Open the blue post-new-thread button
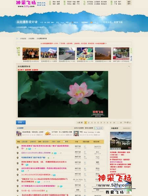Image resolution: width=148 pixels, height=196 pixels. tap(21, 122)
